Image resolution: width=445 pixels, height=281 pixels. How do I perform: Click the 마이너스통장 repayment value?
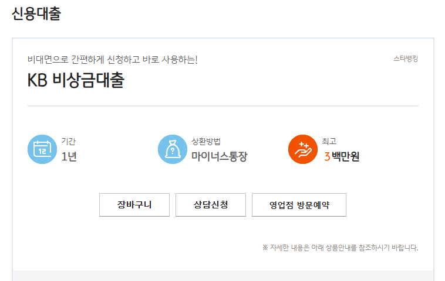coord(219,156)
